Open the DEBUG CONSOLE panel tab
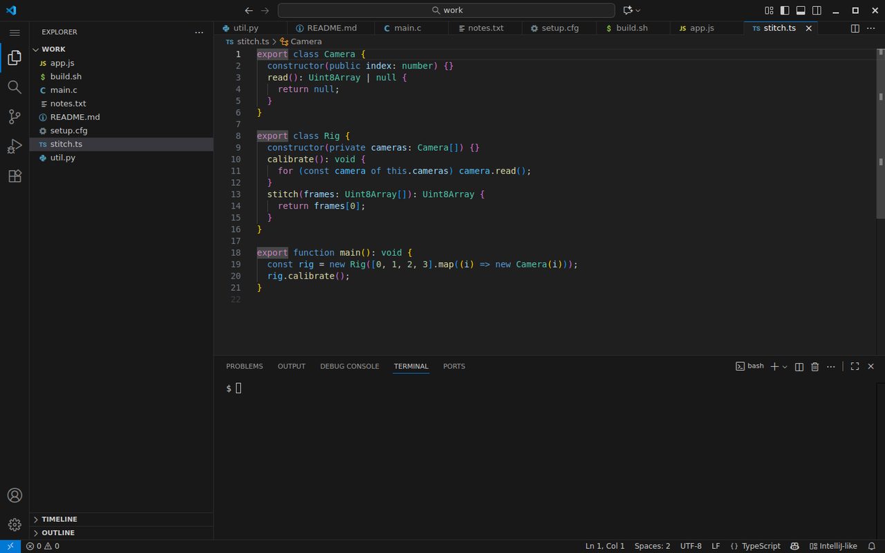 [x=350, y=366]
